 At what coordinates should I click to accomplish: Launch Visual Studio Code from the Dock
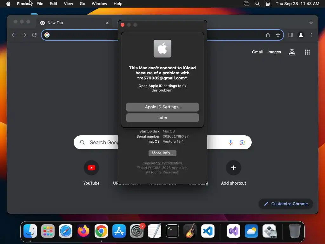click(x=208, y=231)
